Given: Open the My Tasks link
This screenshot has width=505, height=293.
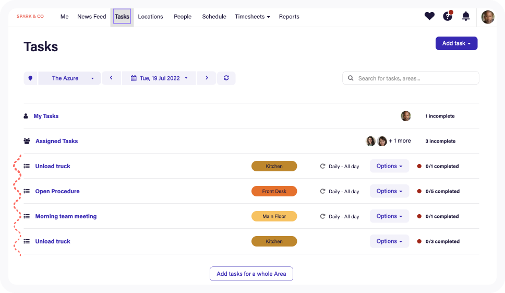Looking at the screenshot, I should point(46,116).
